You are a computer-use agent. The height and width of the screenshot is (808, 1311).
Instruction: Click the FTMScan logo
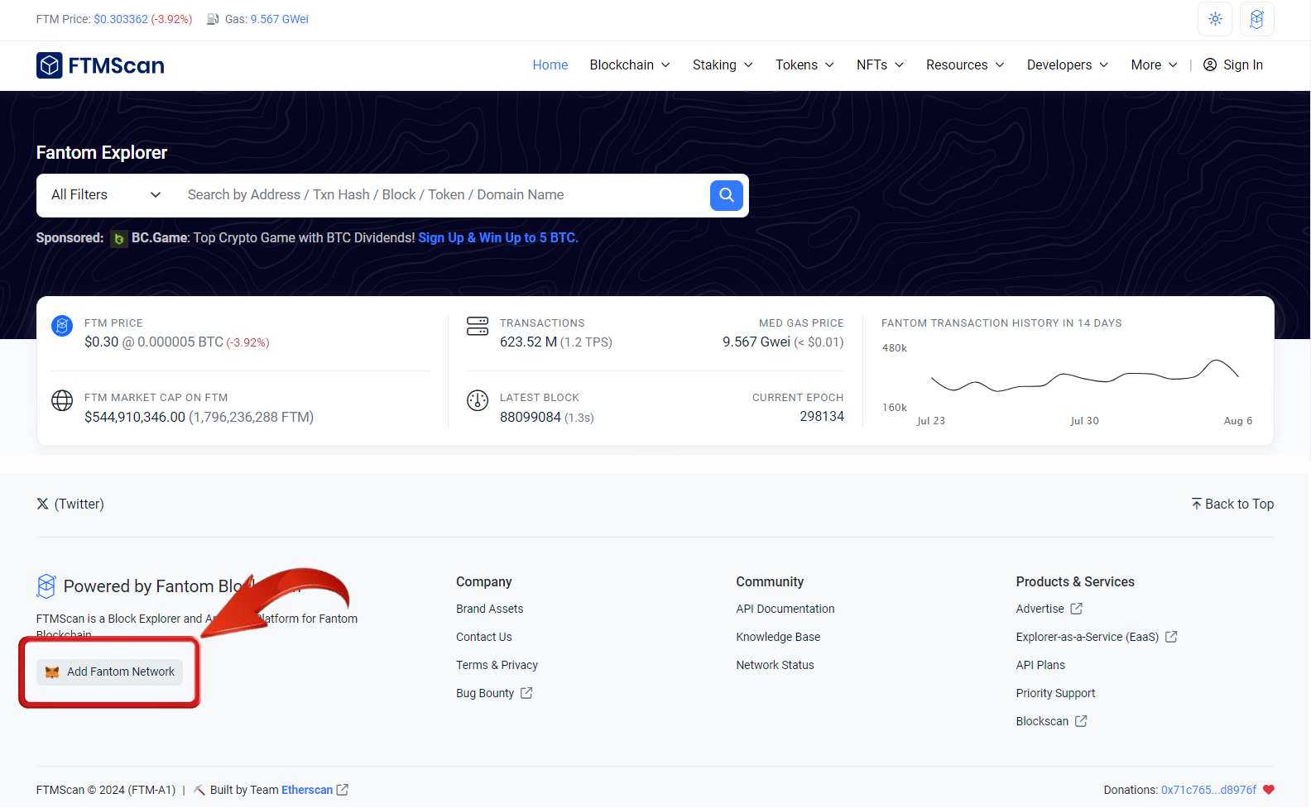click(x=100, y=65)
